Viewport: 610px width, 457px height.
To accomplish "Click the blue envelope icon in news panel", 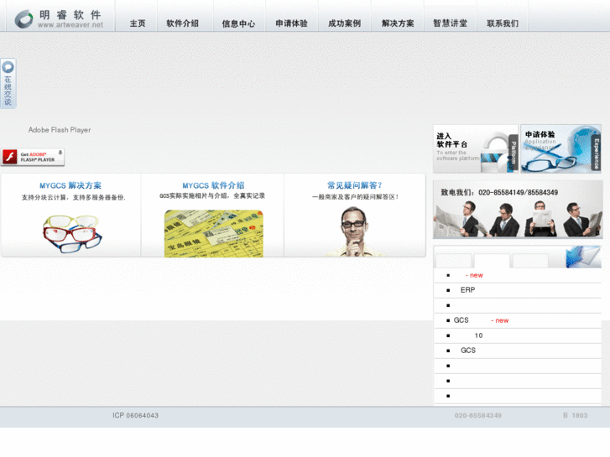I will 583,257.
